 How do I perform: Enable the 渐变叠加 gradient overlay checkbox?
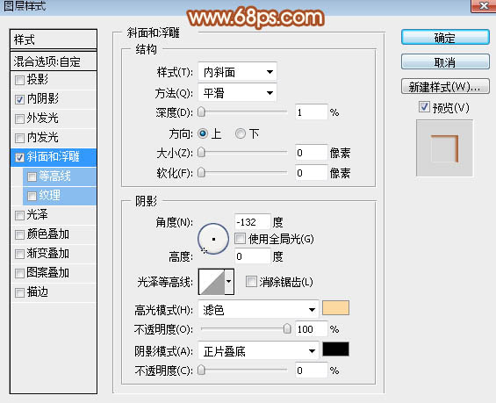click(x=19, y=254)
